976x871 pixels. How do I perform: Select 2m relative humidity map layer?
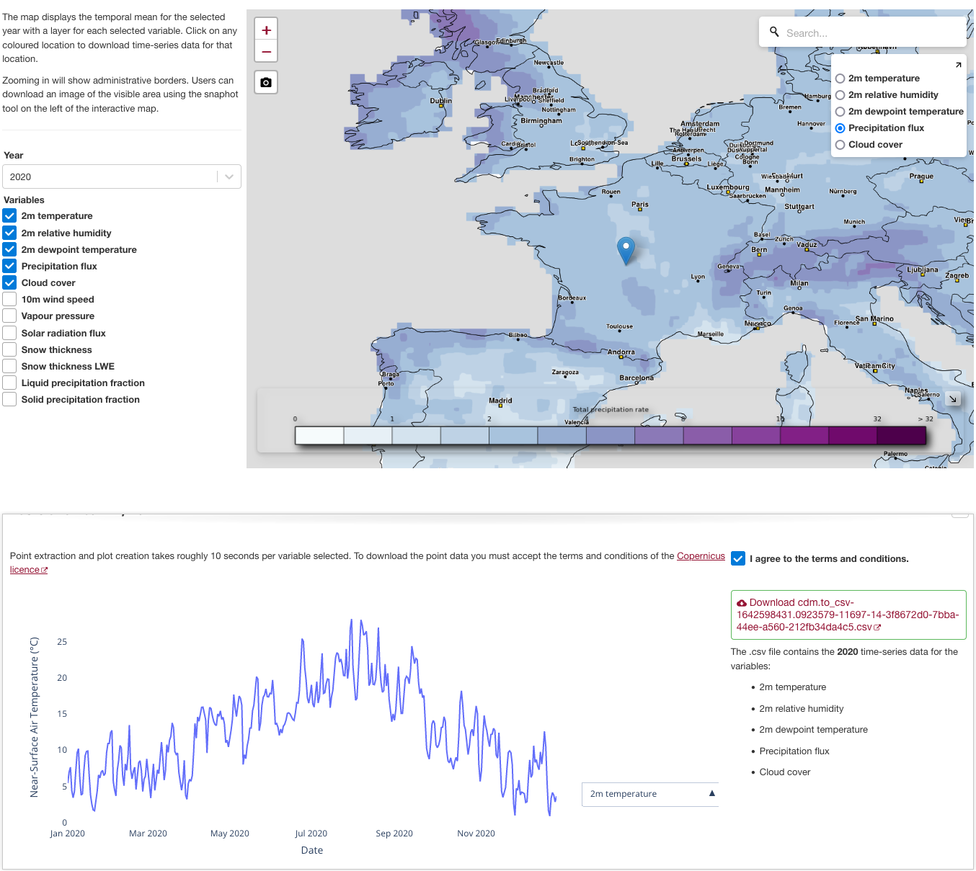(x=840, y=95)
